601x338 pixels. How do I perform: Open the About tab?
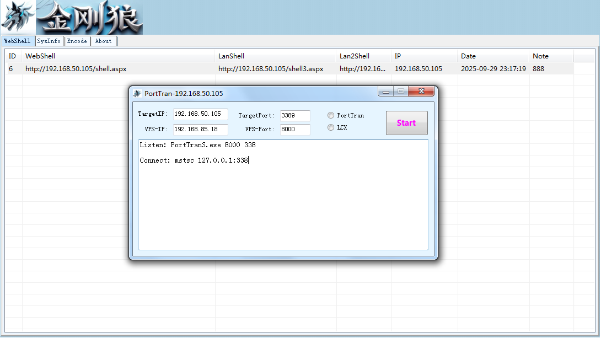[104, 41]
